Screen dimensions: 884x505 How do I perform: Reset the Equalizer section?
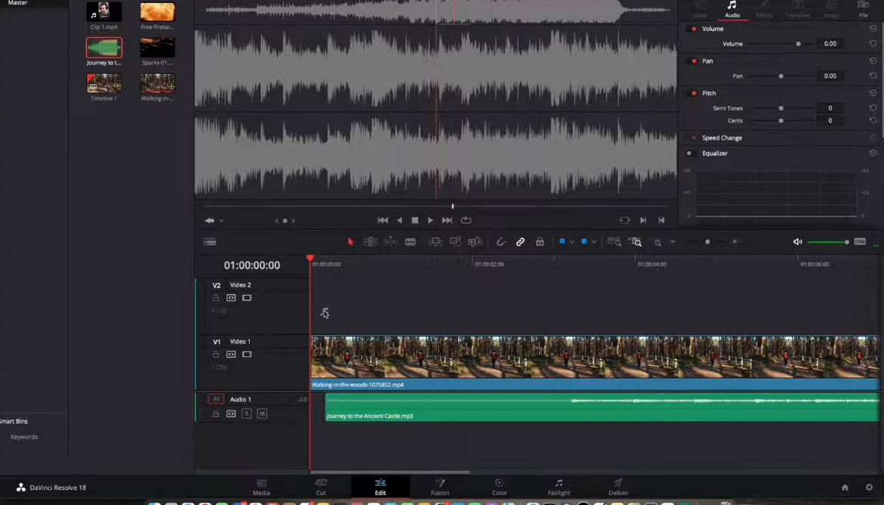[873, 152]
